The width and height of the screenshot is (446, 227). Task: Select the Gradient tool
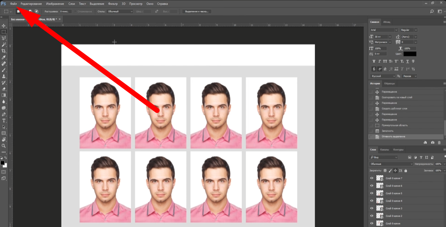(4, 95)
